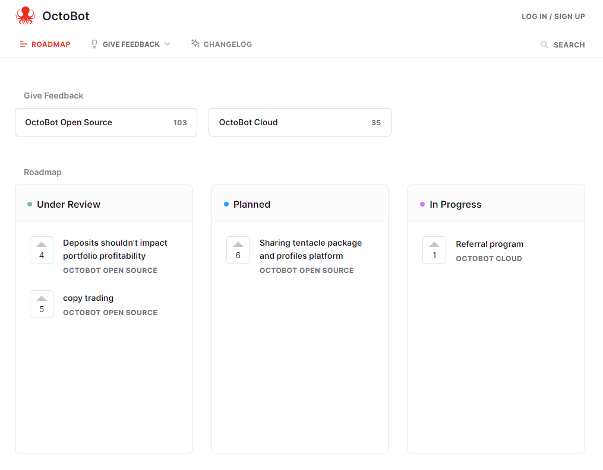
Task: Open the Give Feedback menu
Action: click(x=131, y=44)
